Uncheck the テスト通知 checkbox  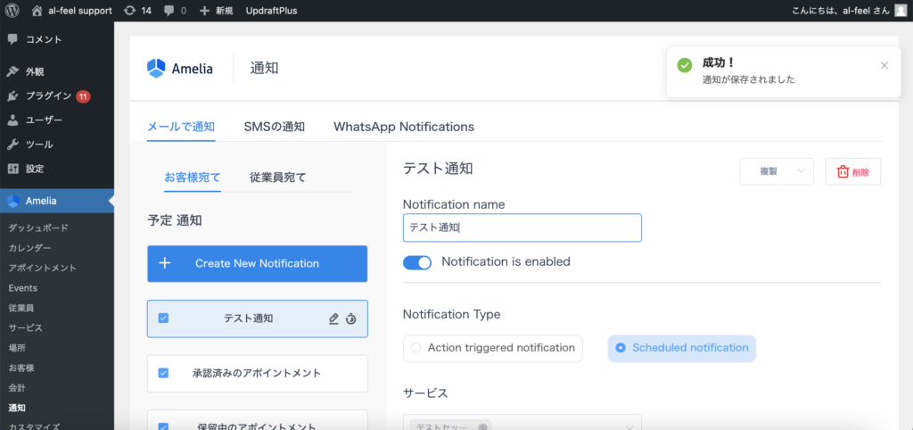(163, 318)
